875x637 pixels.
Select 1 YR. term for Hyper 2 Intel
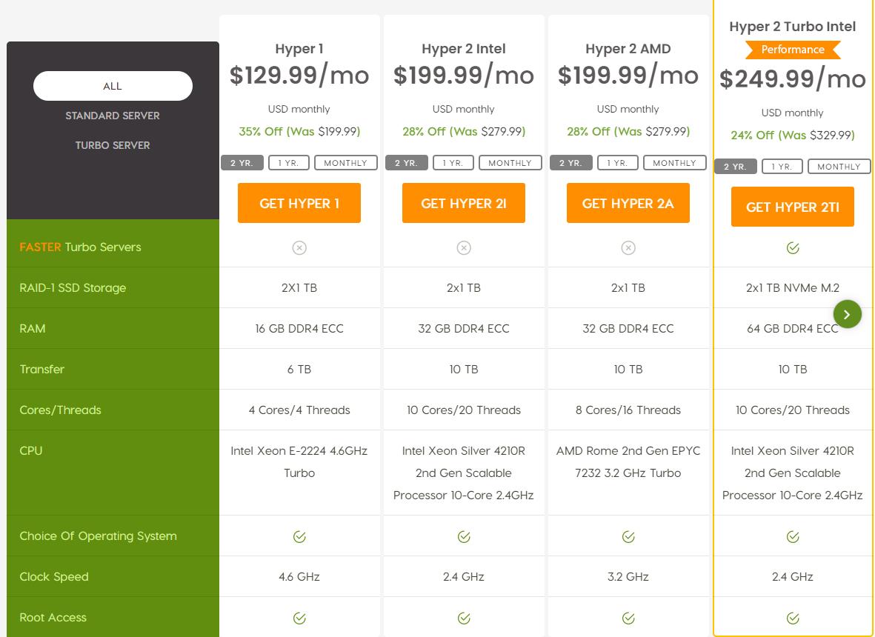click(x=453, y=163)
